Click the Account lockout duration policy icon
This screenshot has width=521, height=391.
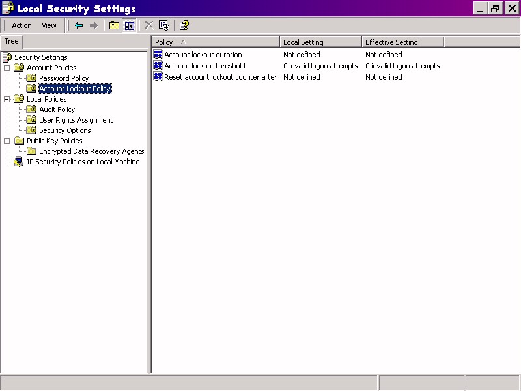158,55
